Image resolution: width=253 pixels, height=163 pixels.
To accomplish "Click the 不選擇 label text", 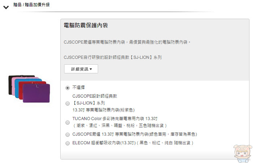I will [78, 87].
